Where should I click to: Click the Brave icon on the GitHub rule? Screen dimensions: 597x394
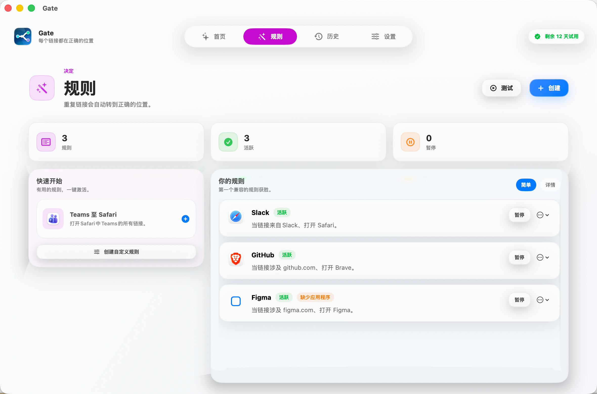(236, 259)
